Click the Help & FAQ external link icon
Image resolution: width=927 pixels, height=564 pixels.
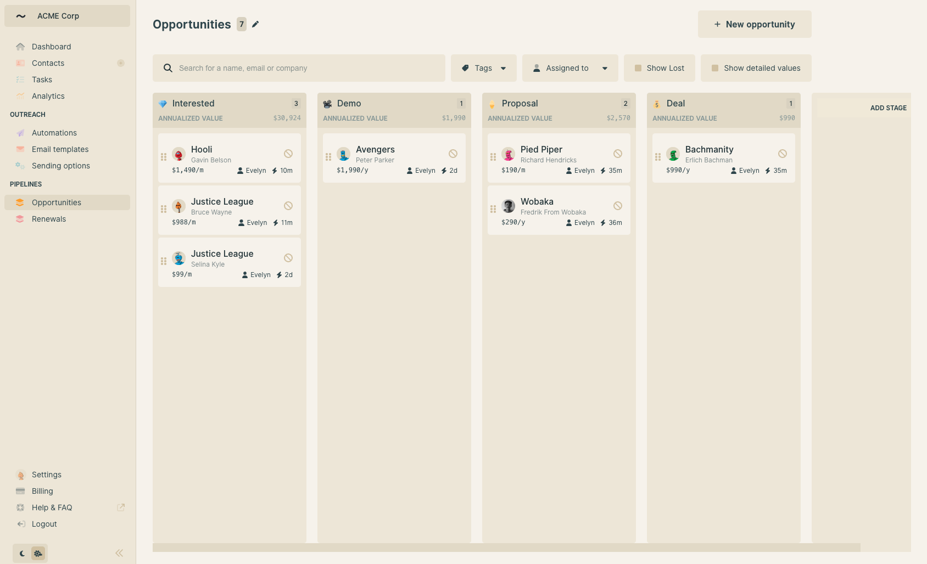pyautogui.click(x=121, y=507)
